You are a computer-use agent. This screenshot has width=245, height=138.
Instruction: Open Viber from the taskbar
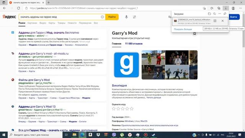coord(114,135)
